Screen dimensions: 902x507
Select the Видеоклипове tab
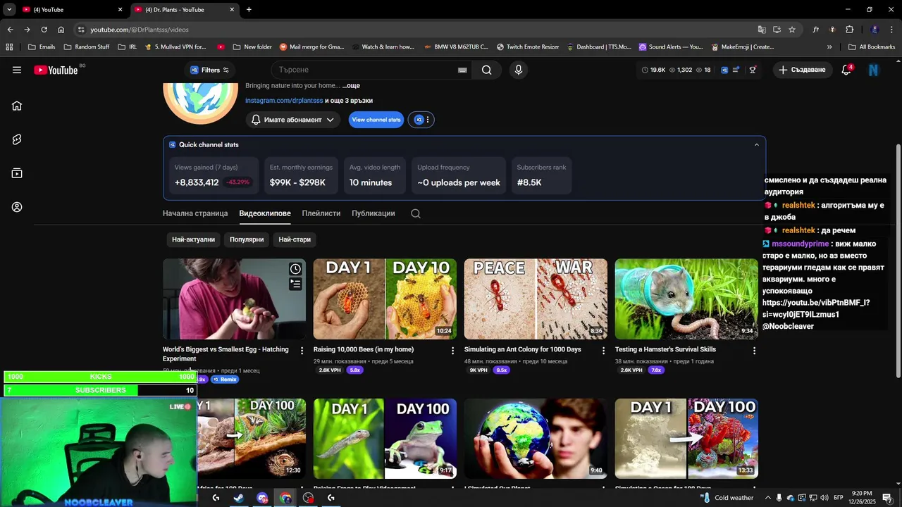point(265,213)
